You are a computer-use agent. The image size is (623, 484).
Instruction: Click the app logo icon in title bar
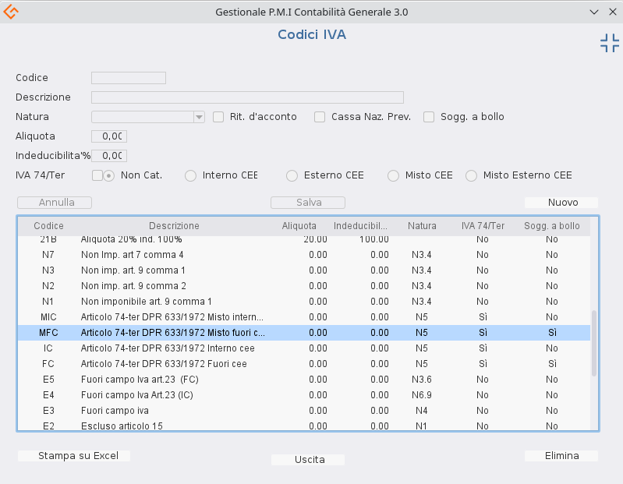click(x=12, y=12)
